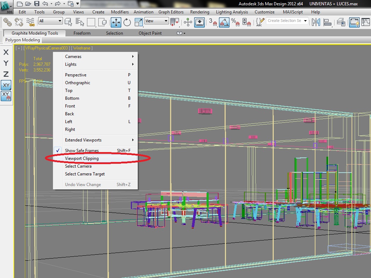Toggle Keyboard Shortcut Override button
This screenshot has height=278, width=371.
coord(199,22)
